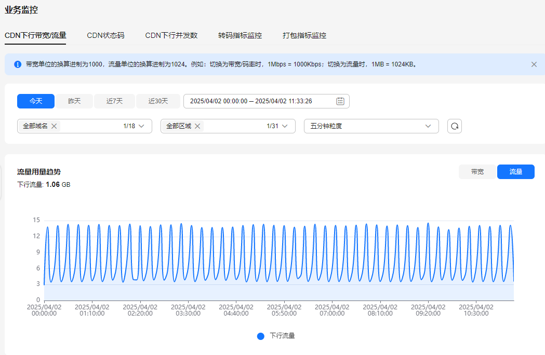The image size is (545, 355).
Task: Click the 05:50:00 x-axis label
Action: click(284, 310)
